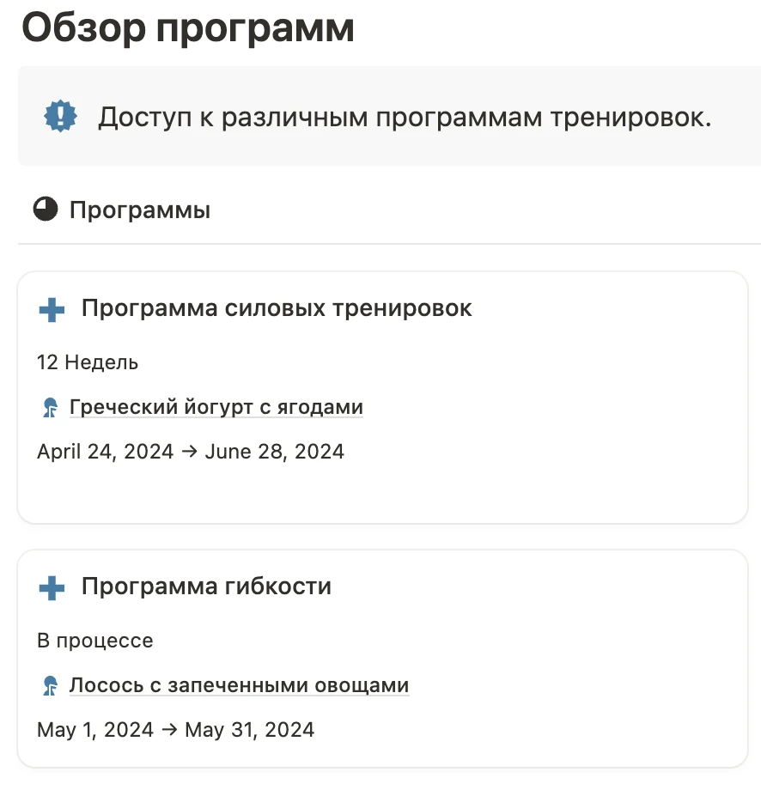Open the Программа силовых тренировок card title
Image resolution: width=761 pixels, height=790 pixels.
pyautogui.click(x=277, y=308)
